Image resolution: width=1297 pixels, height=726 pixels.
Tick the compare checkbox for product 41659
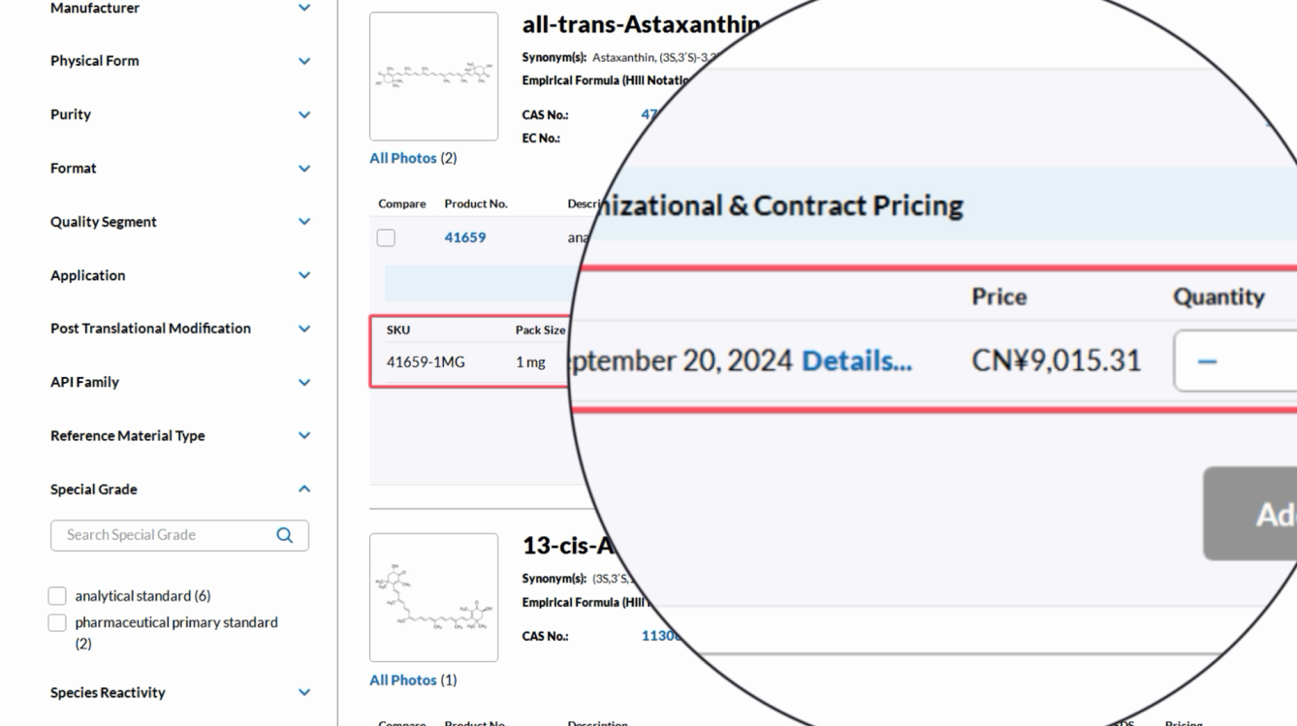point(386,237)
